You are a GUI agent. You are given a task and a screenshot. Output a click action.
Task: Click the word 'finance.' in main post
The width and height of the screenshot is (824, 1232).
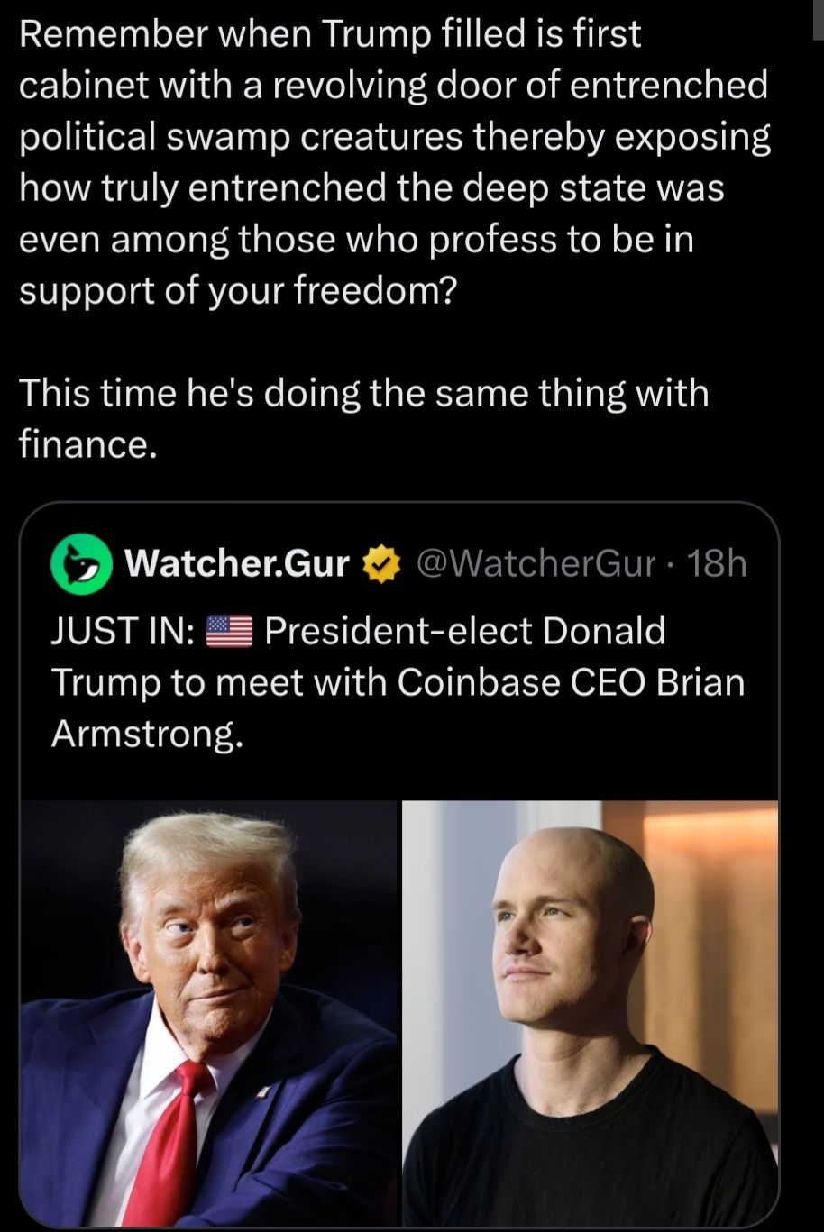click(88, 445)
